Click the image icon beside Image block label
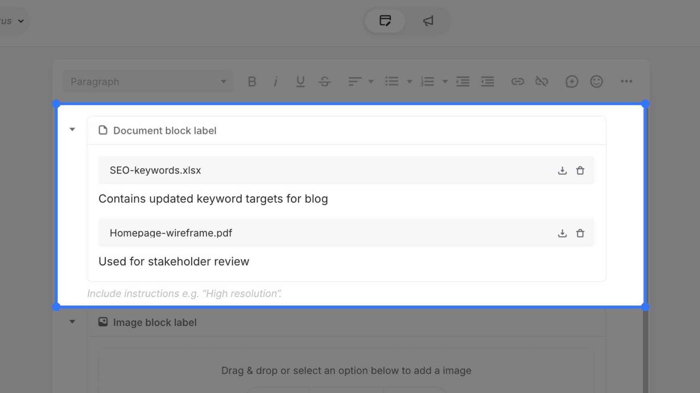Image resolution: width=700 pixels, height=393 pixels. 103,322
